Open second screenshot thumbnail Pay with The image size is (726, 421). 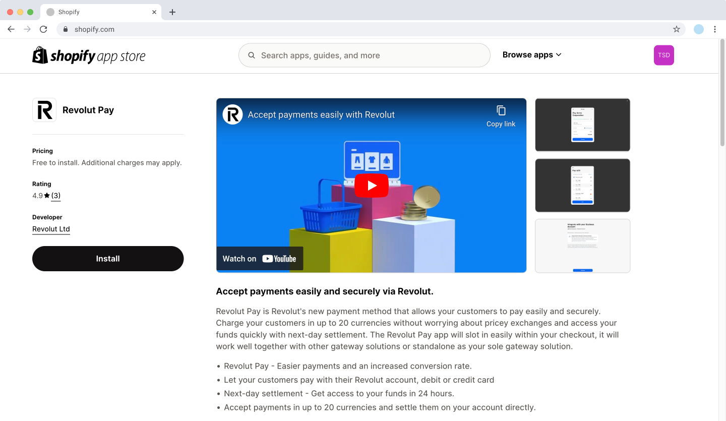click(582, 186)
